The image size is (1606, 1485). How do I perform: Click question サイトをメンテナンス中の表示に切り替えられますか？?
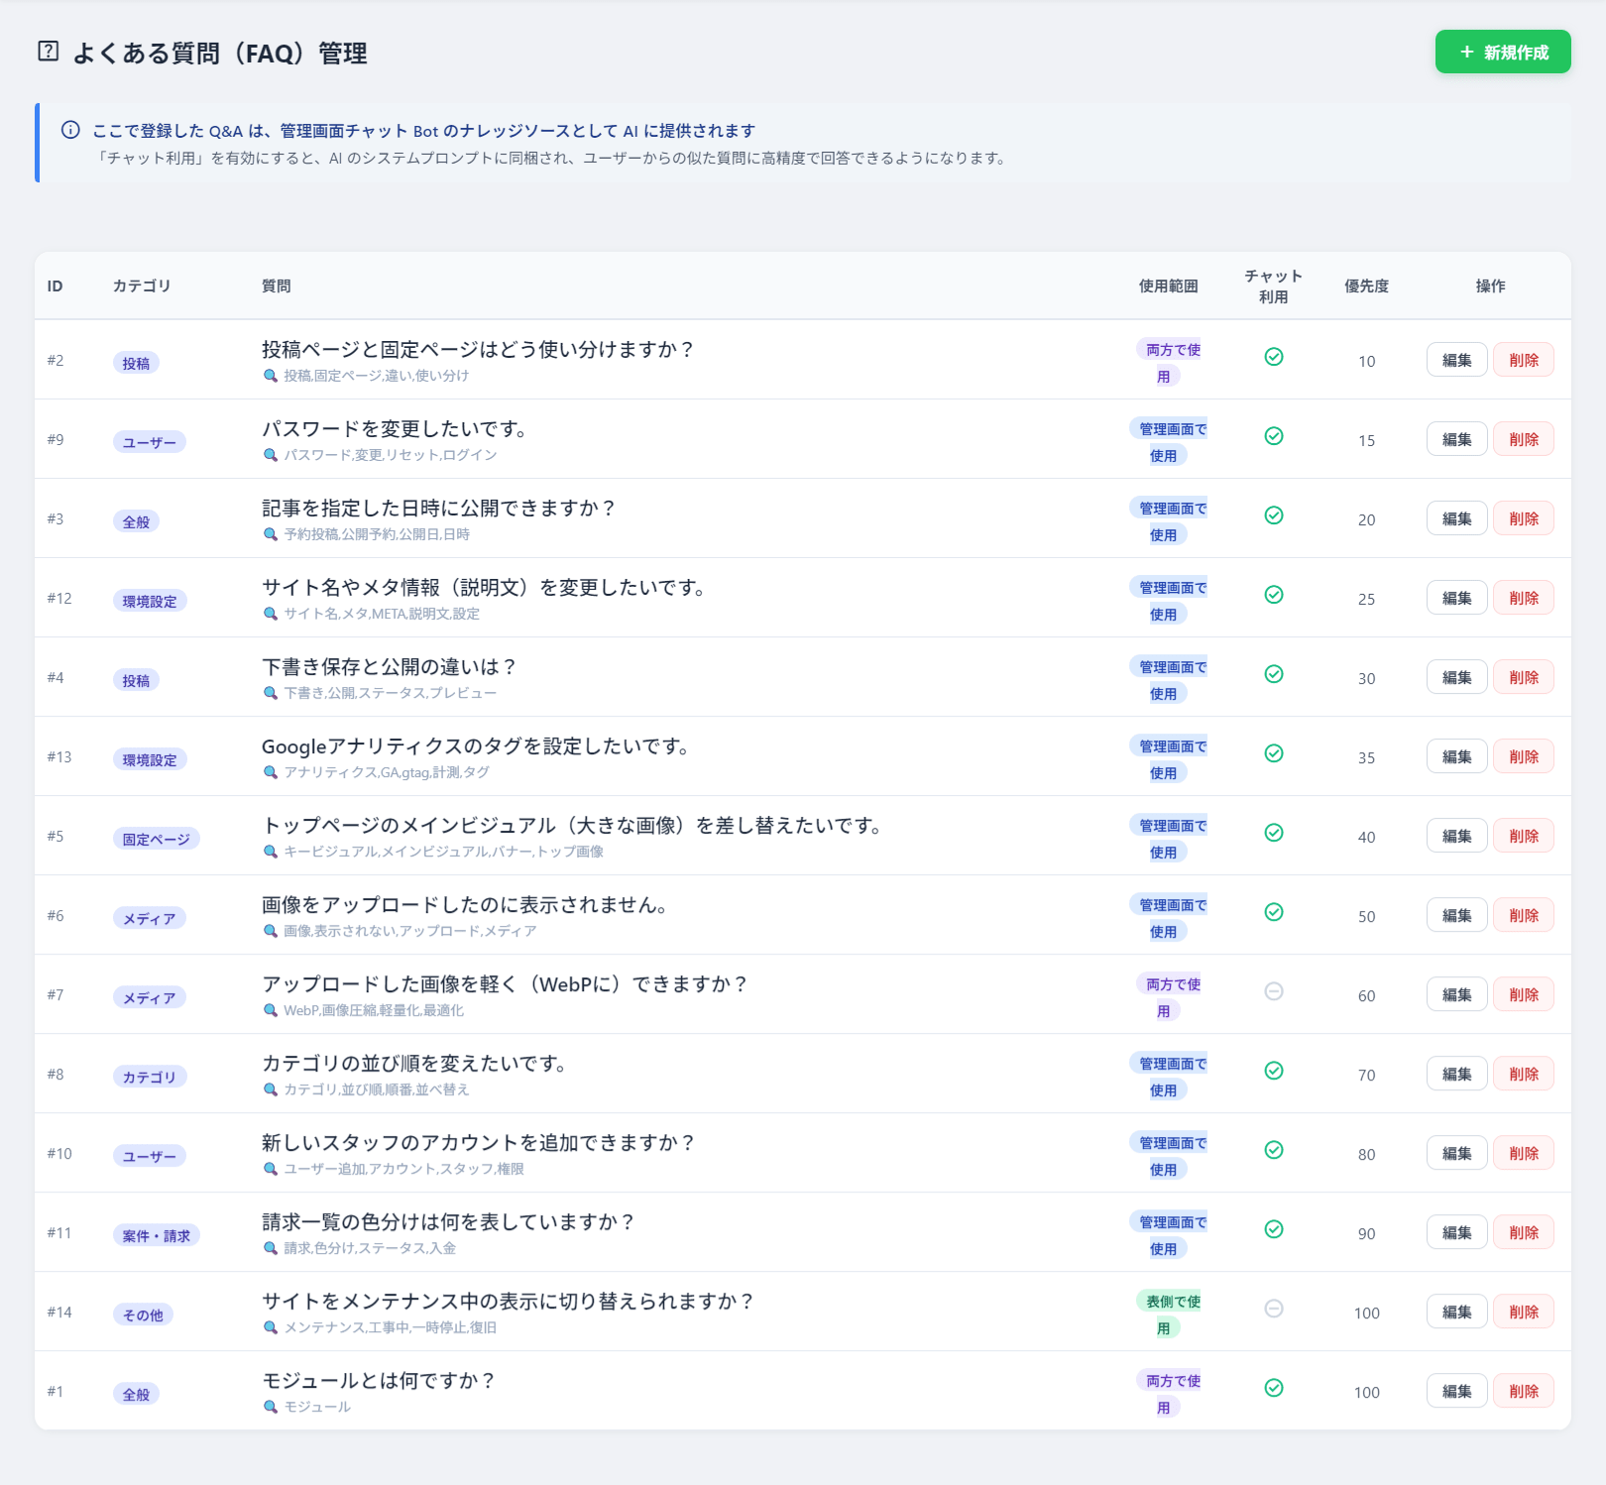(509, 1301)
